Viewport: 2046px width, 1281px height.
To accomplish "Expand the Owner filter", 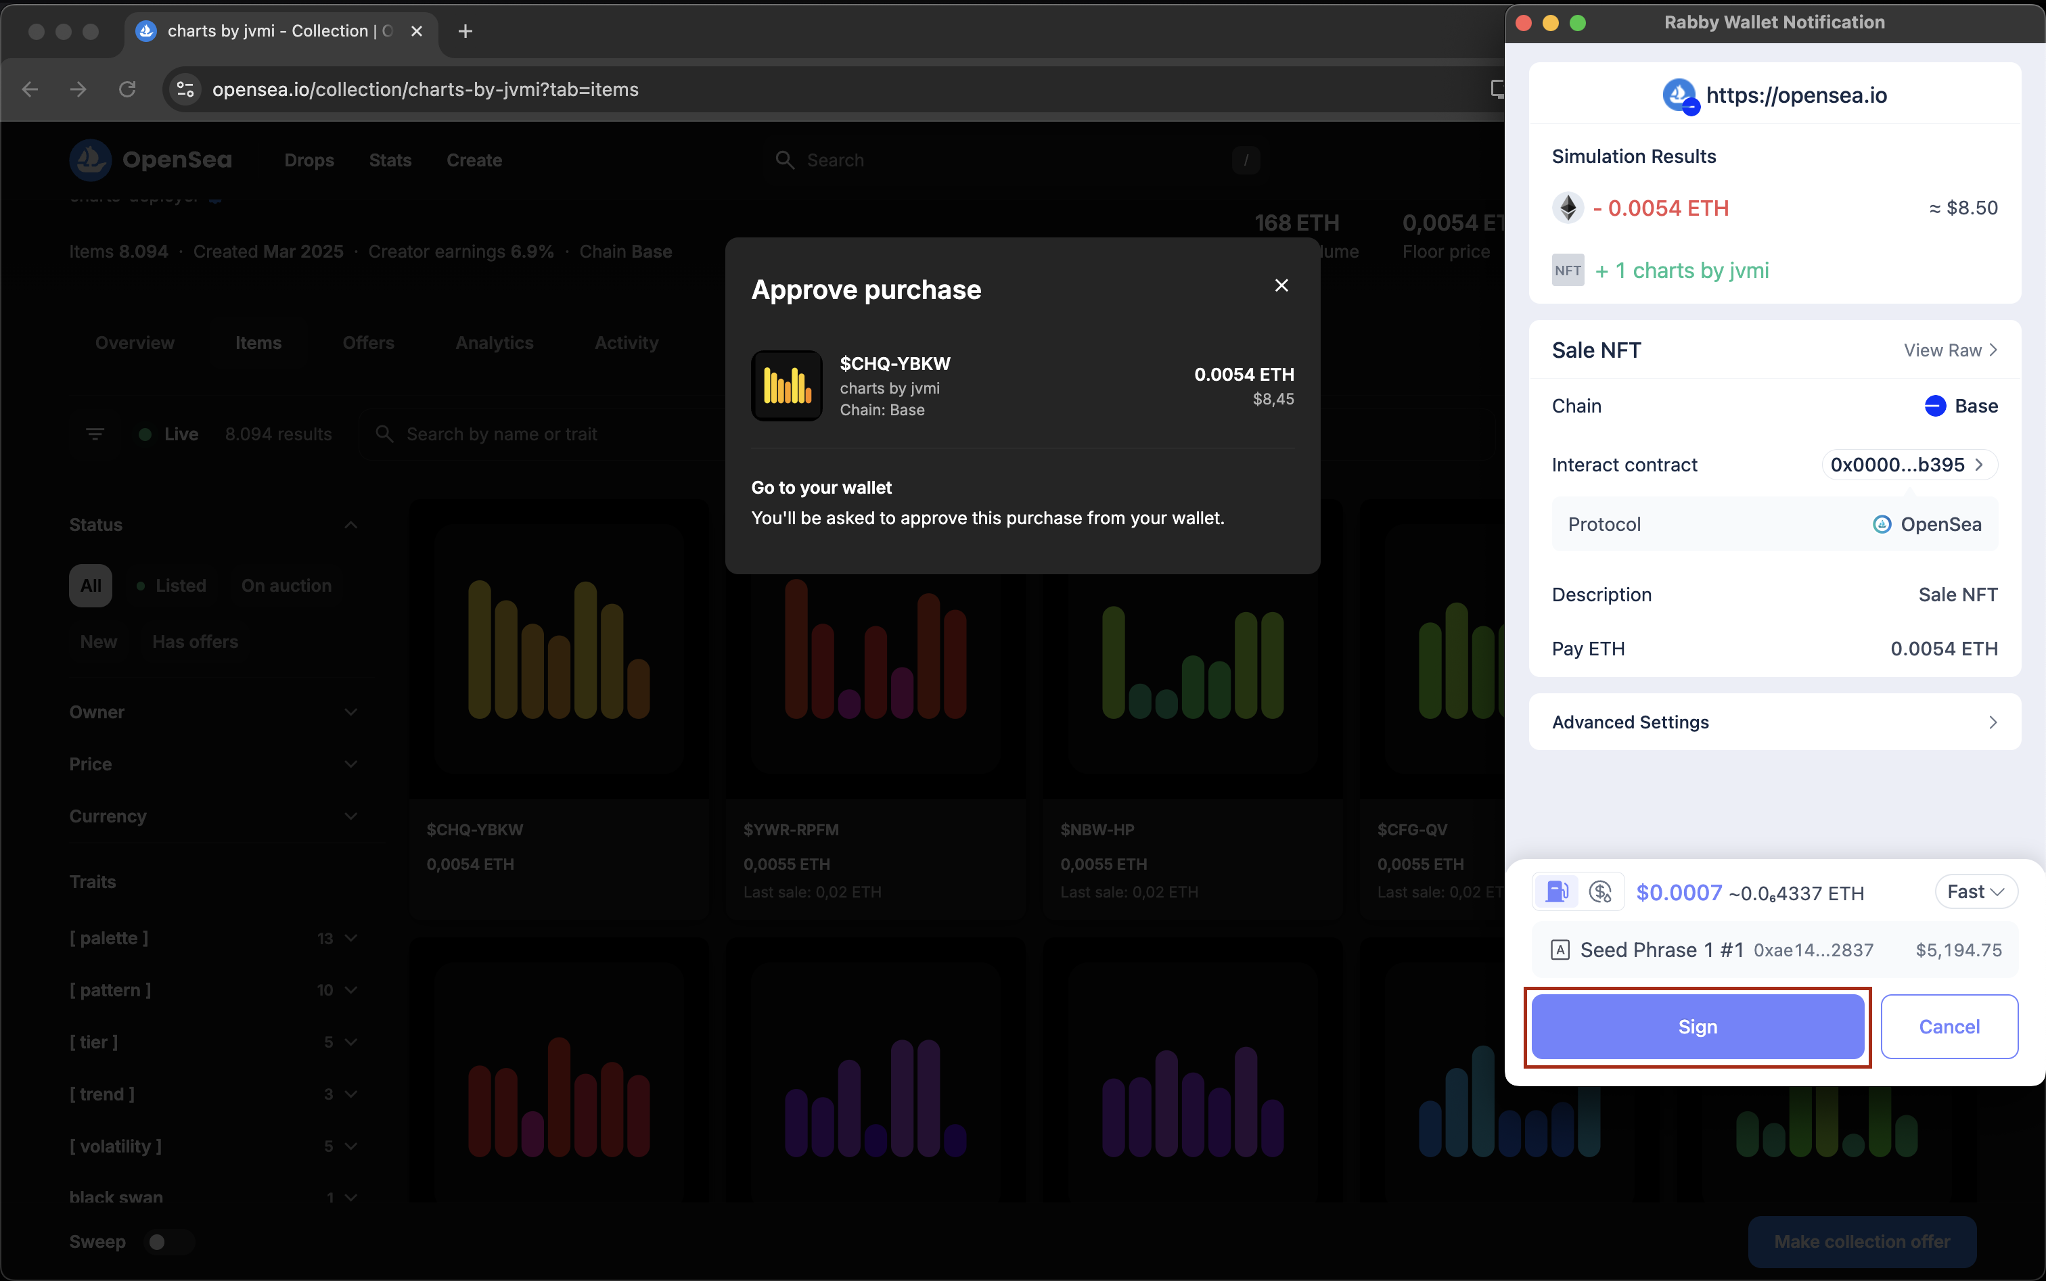I will click(214, 712).
